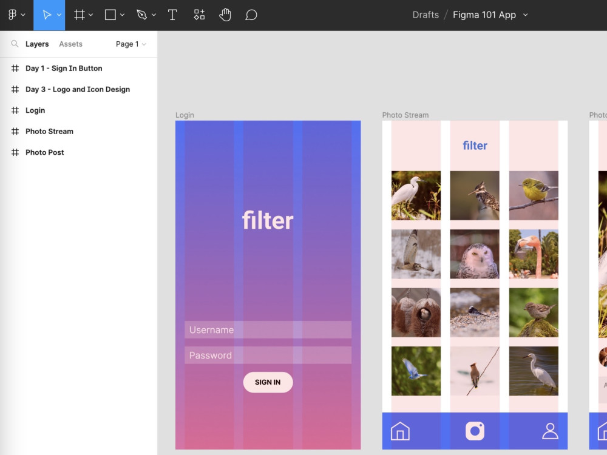Click frame icon beside Day 3 - Logo and Icon Design
Viewport: 607px width, 455px height.
coord(15,89)
